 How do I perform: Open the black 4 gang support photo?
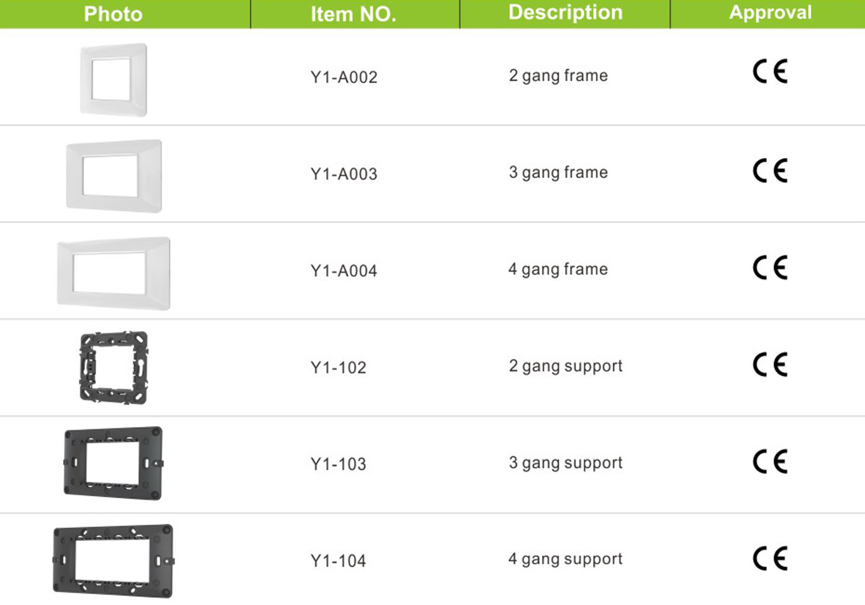coord(113,561)
